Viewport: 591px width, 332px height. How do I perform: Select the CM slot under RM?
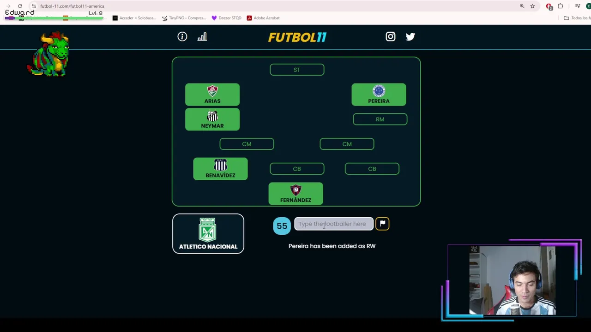click(x=347, y=144)
